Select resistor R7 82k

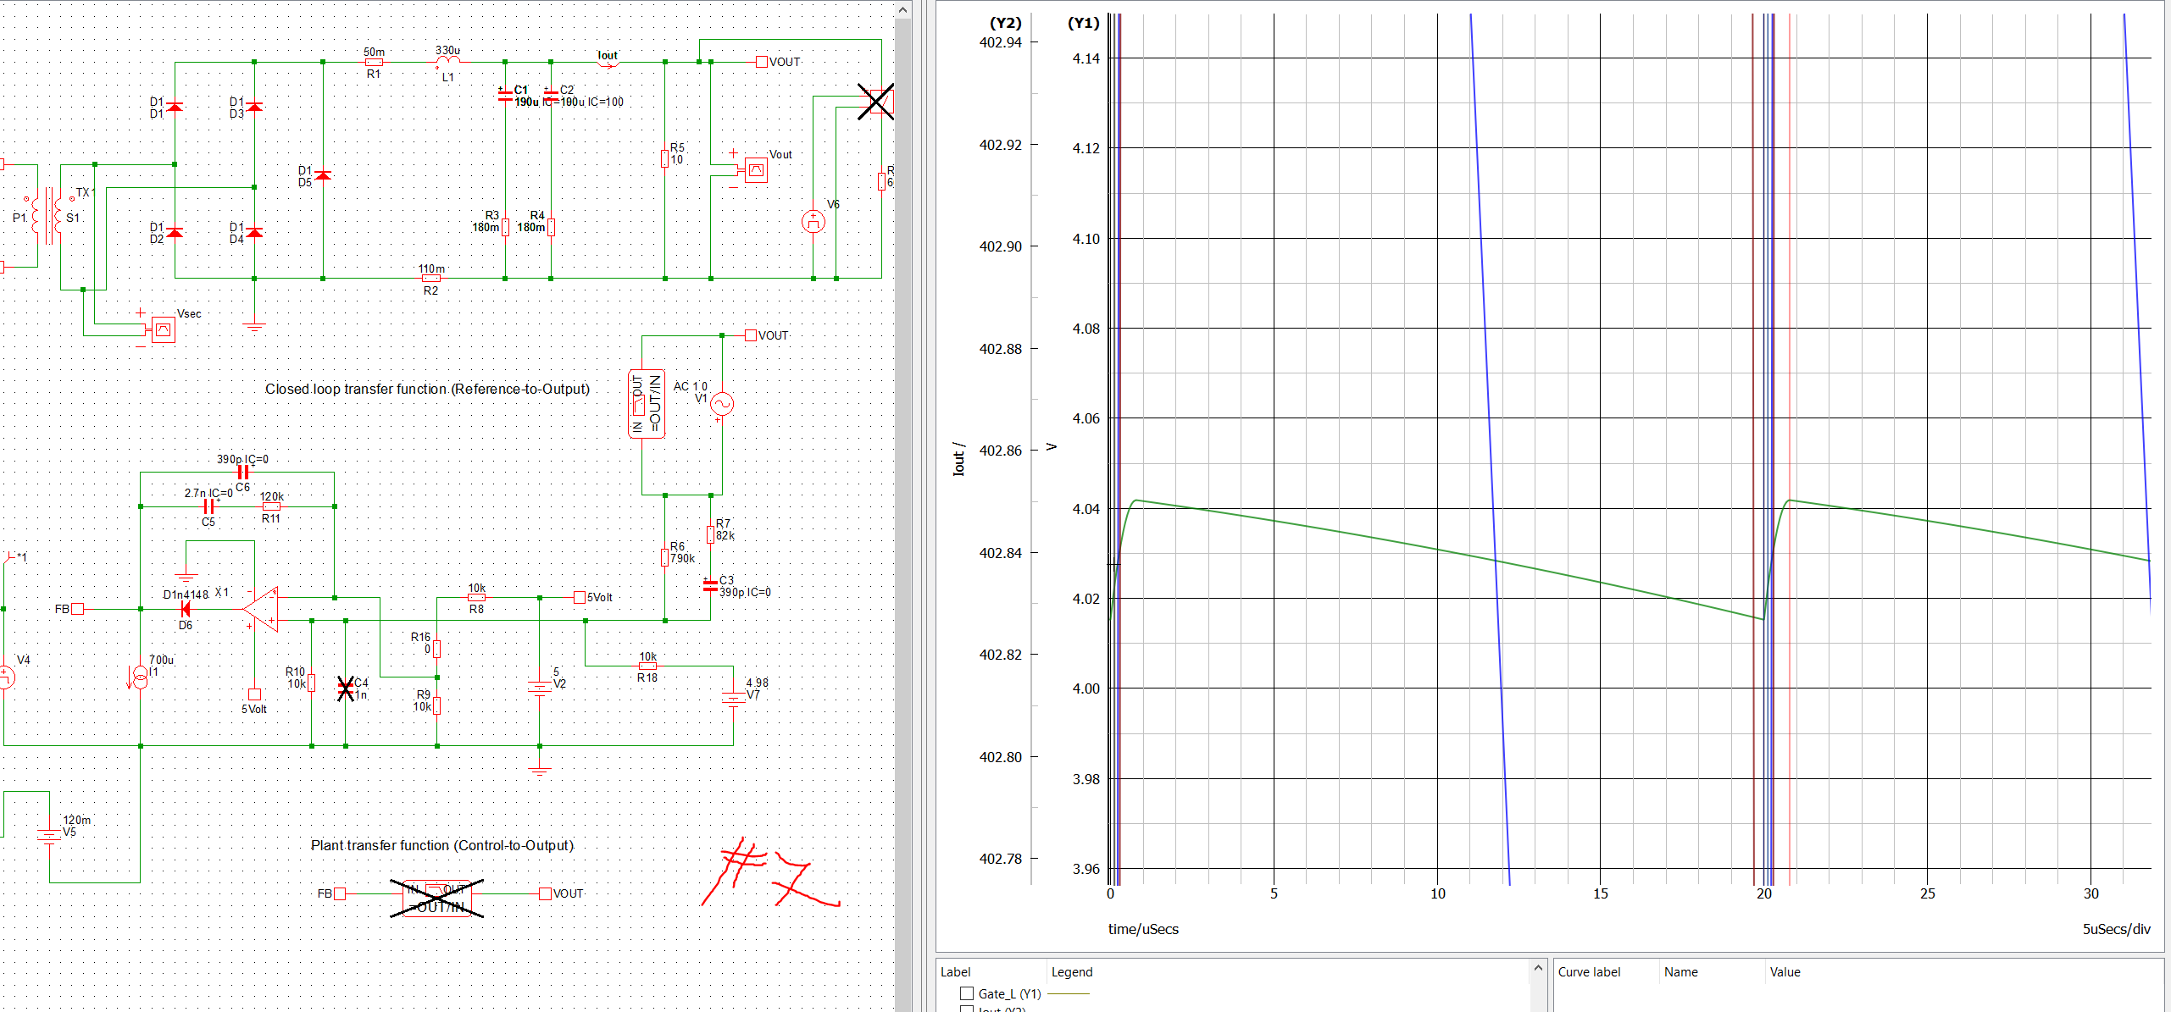coord(711,534)
